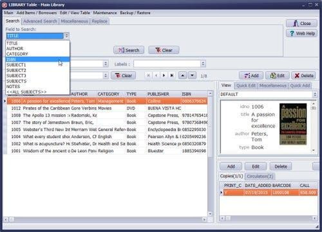Switch to the Replace tab
The width and height of the screenshot is (322, 232).
99,21
